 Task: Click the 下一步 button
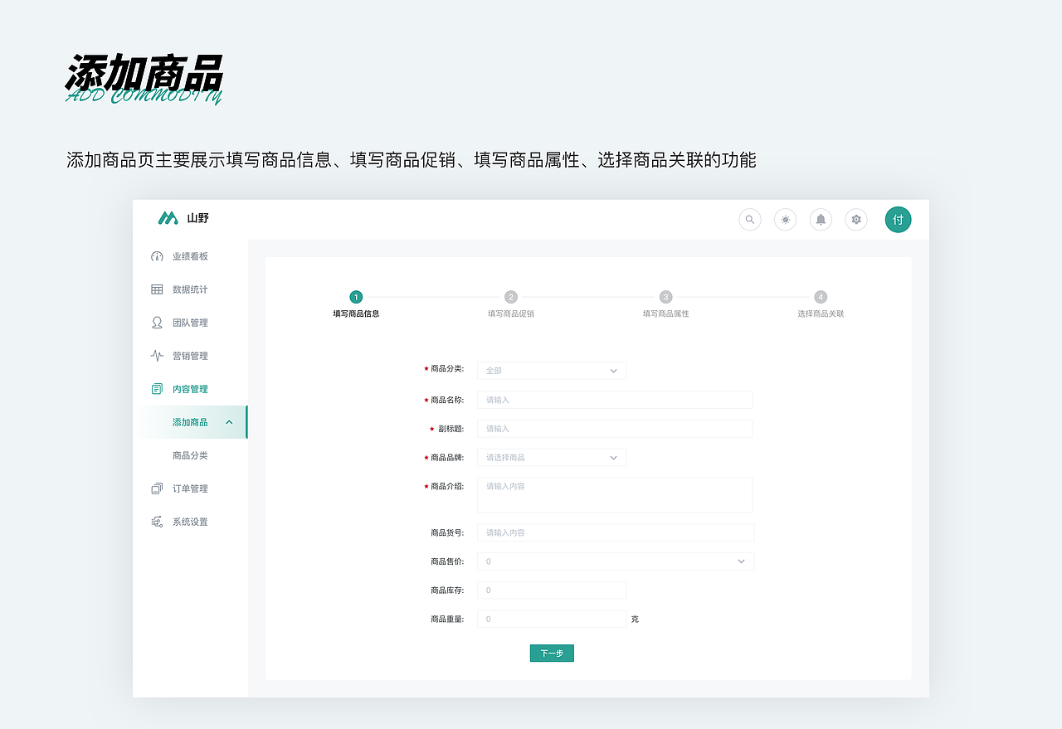[552, 654]
